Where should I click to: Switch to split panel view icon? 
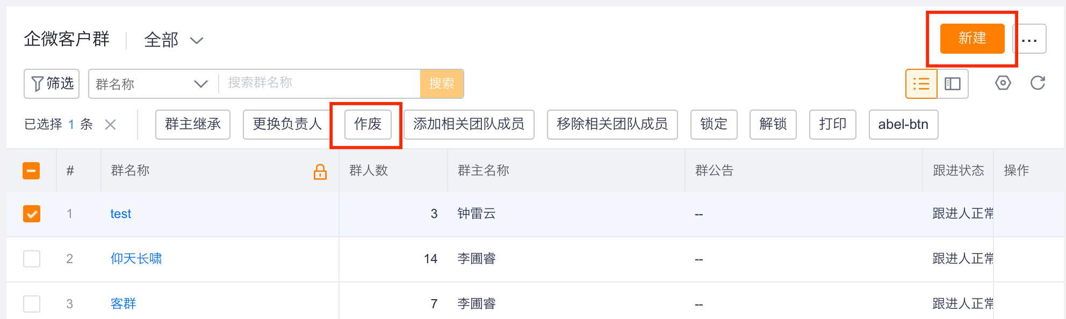tap(953, 84)
